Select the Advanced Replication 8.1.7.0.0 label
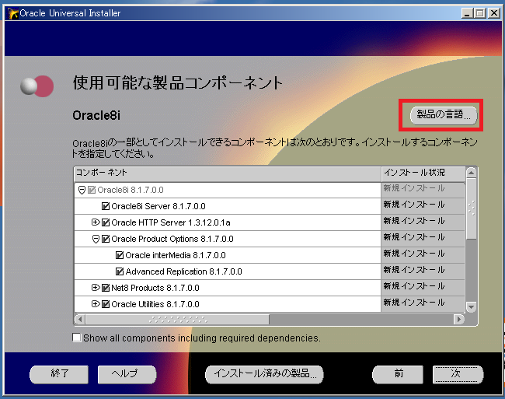The image size is (505, 399). point(183,271)
